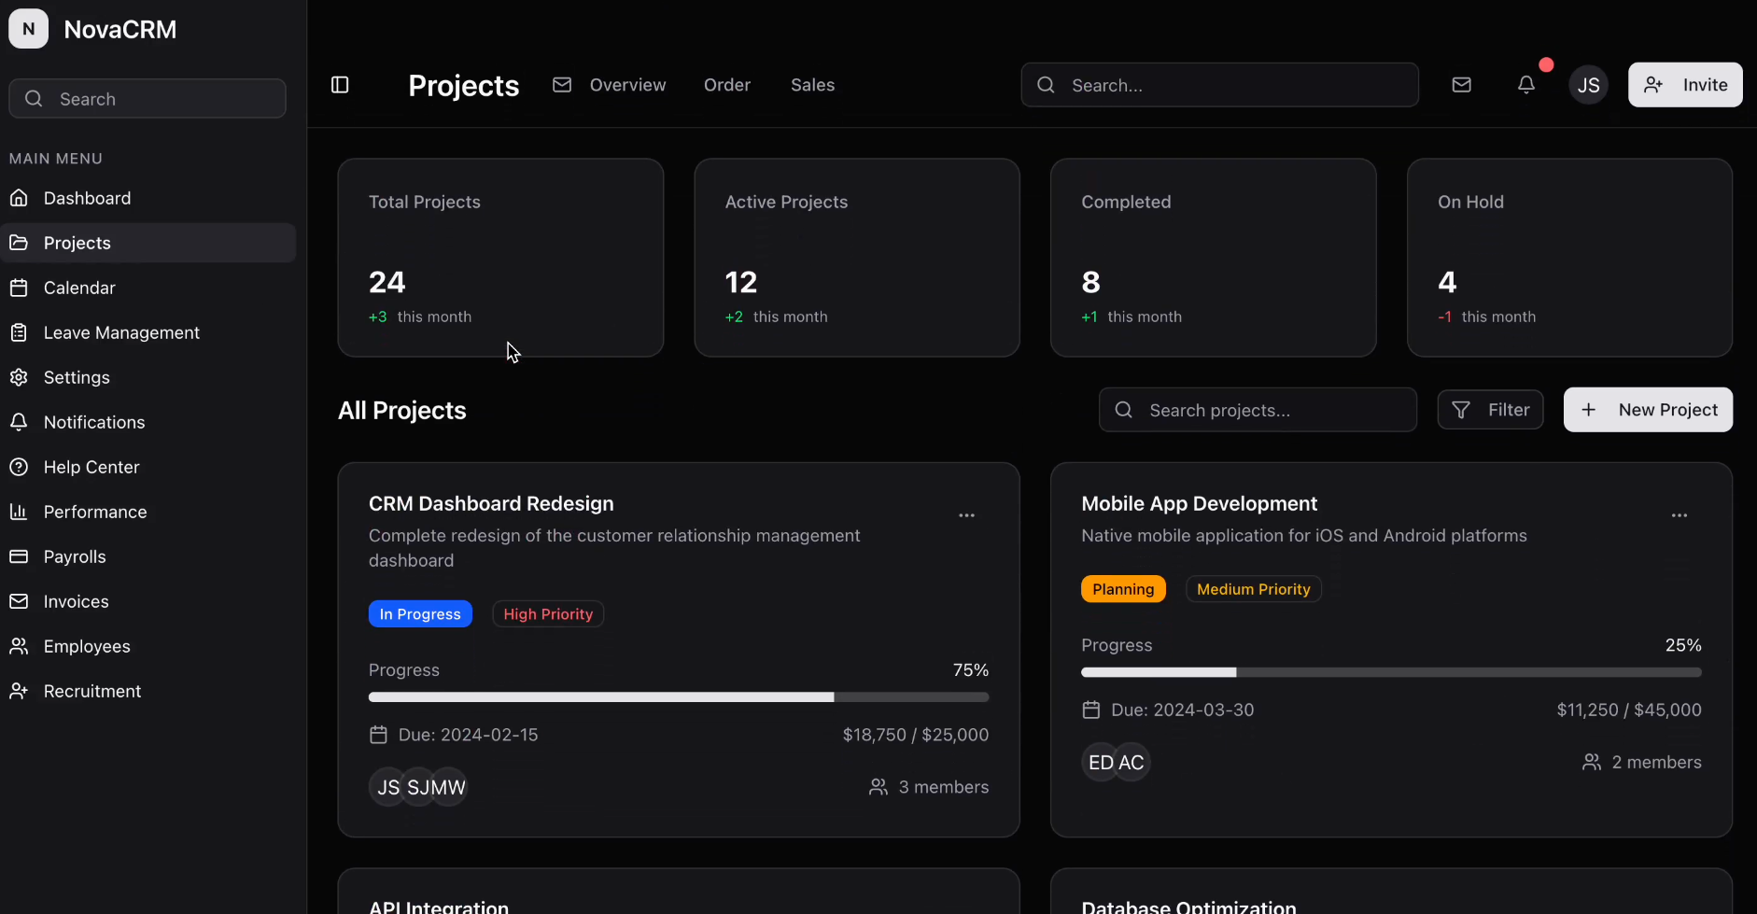Open Mobile App Development options menu
Viewport: 1757px width, 914px height.
click(1680, 515)
